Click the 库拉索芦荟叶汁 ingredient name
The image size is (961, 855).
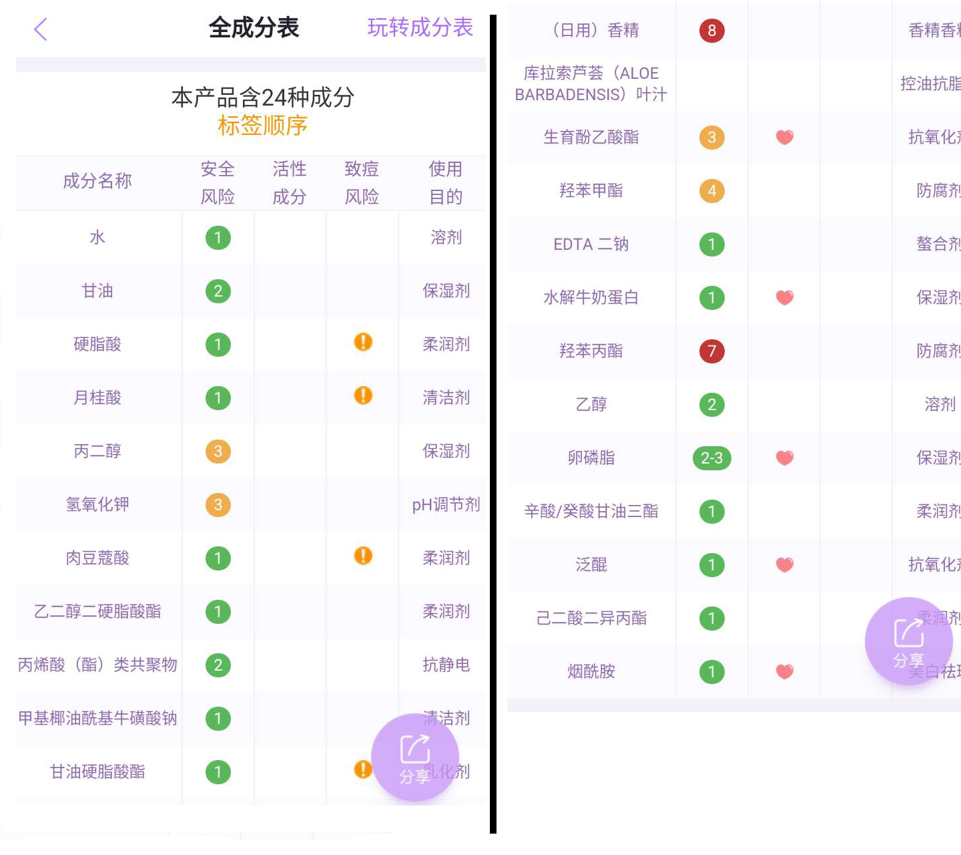pyautogui.click(x=590, y=84)
